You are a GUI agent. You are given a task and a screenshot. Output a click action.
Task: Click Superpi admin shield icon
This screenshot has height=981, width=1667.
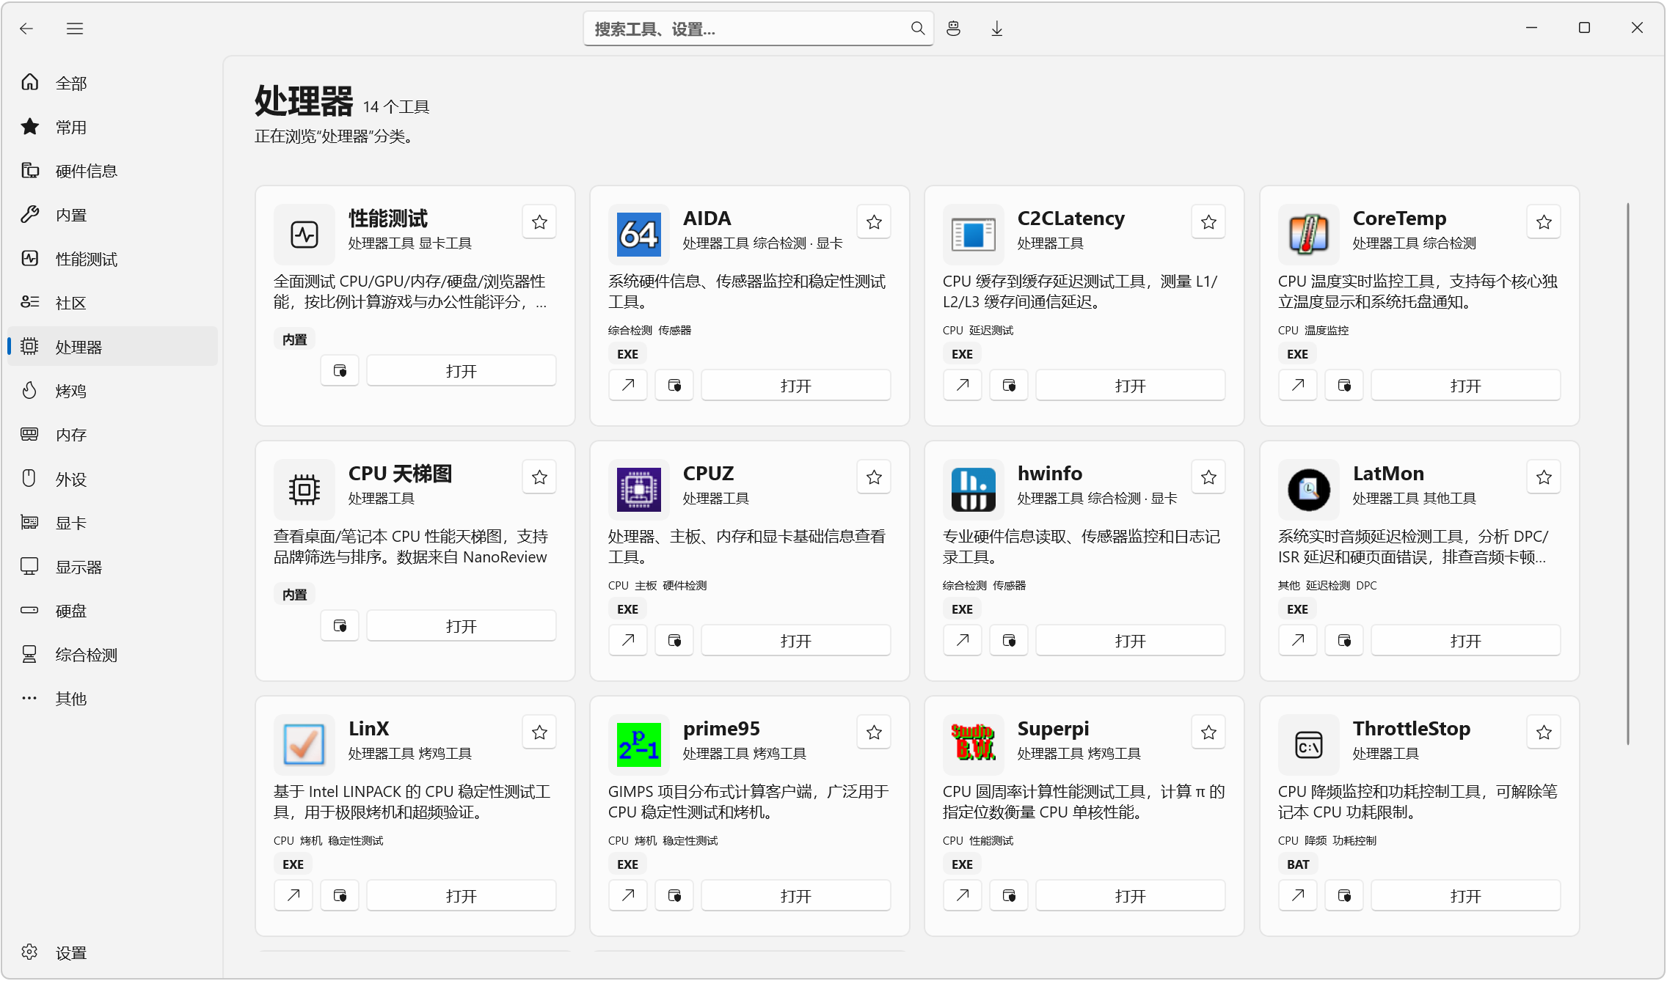pos(1009,896)
